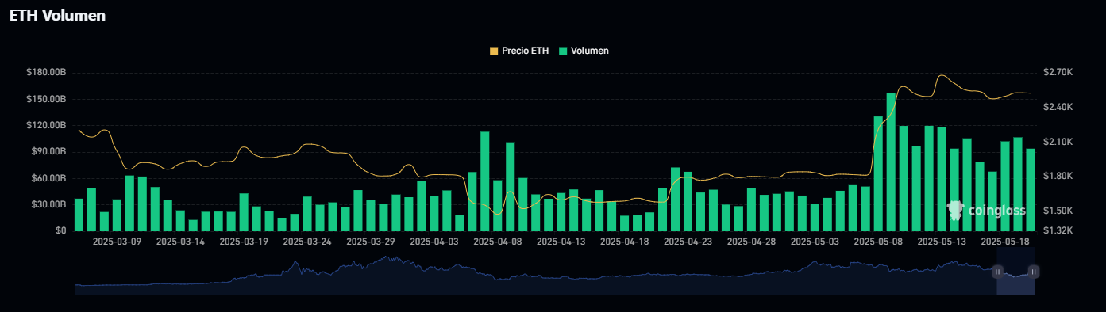Click the 2025-05-13 date label
Image resolution: width=1106 pixels, height=312 pixels.
tap(942, 242)
